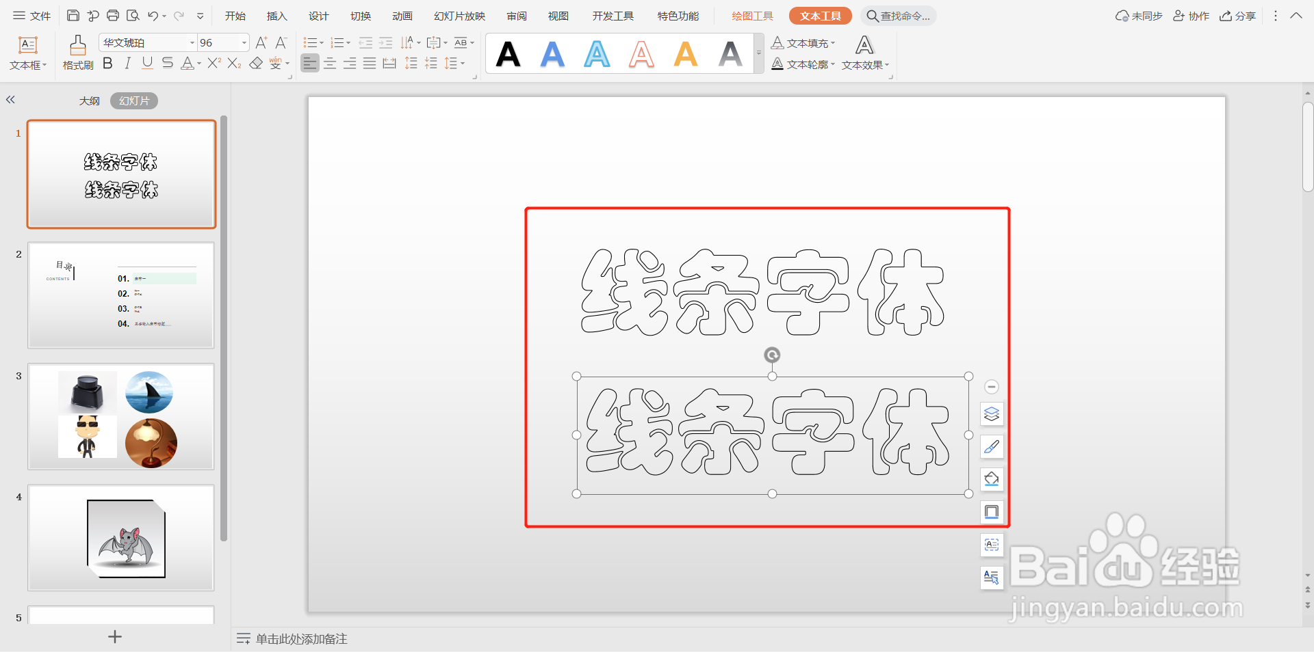Select slide 3 thumbnail with four images
This screenshot has width=1314, height=652.
121,417
